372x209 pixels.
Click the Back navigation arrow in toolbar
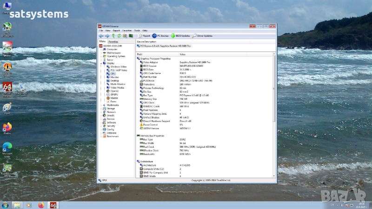(x=101, y=36)
